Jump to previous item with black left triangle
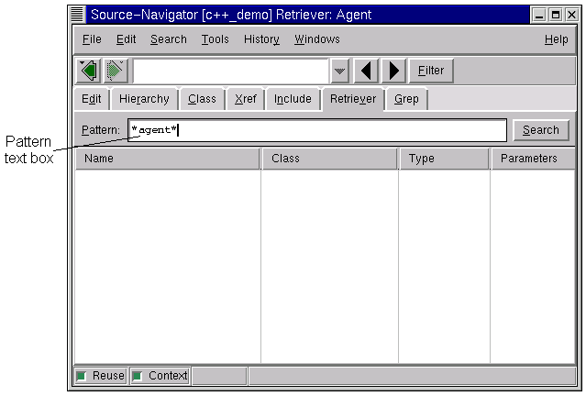The image size is (586, 396). point(366,71)
